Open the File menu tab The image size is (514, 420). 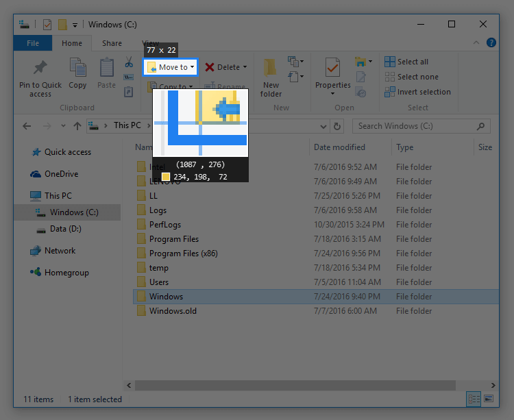tap(32, 43)
